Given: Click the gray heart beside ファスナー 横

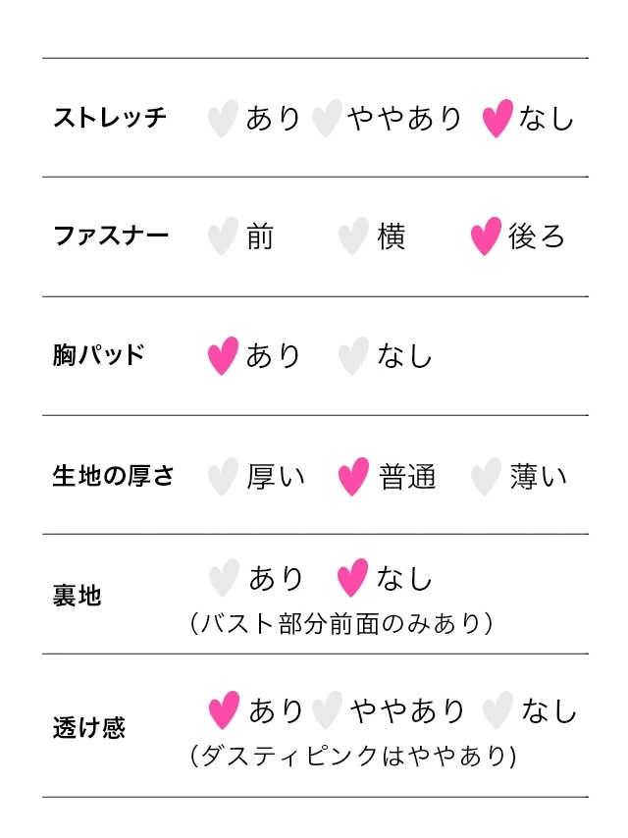Looking at the screenshot, I should [353, 236].
